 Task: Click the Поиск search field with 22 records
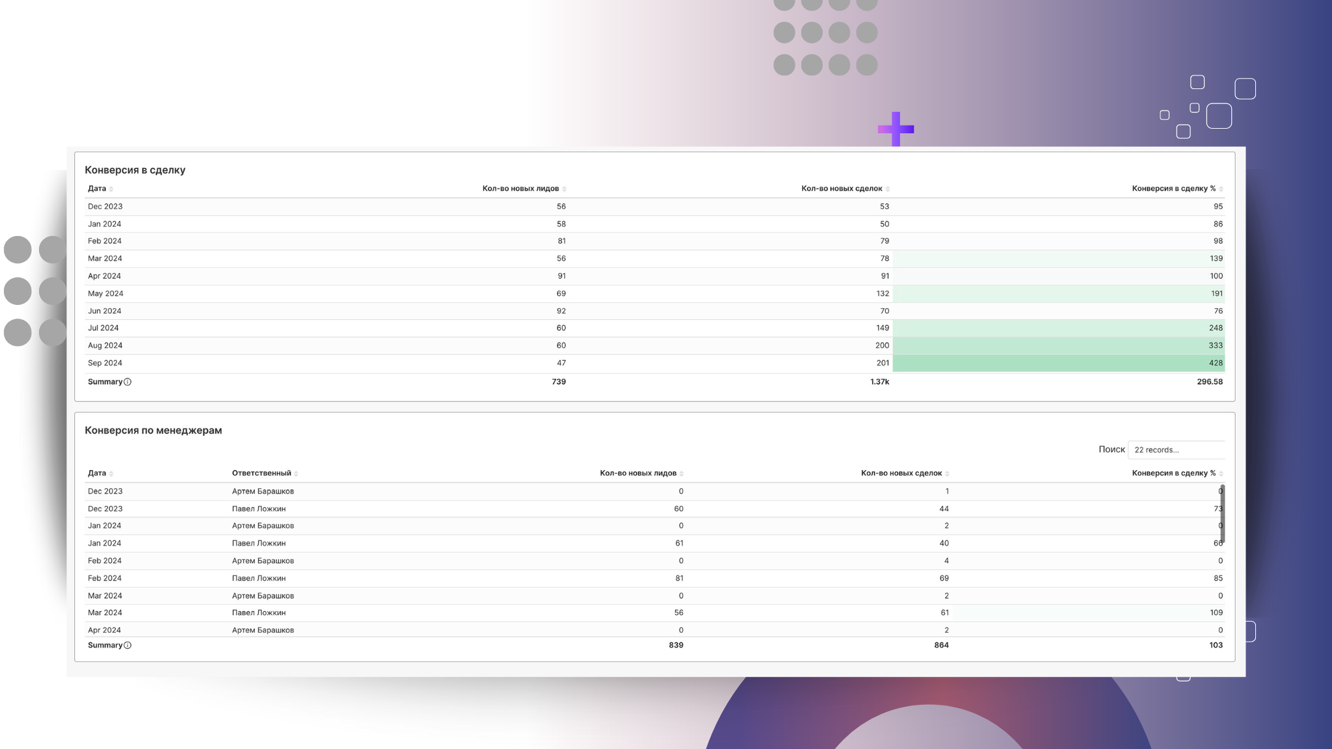[x=1176, y=450]
